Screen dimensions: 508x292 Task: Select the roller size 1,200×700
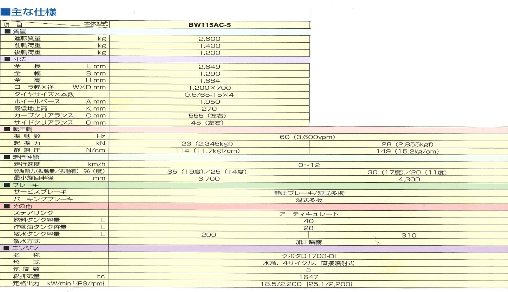pos(209,88)
